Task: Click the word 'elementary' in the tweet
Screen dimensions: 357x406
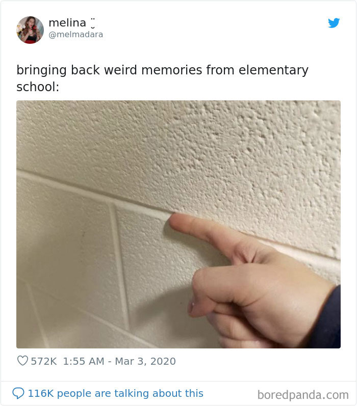Action: pyautogui.click(x=273, y=70)
